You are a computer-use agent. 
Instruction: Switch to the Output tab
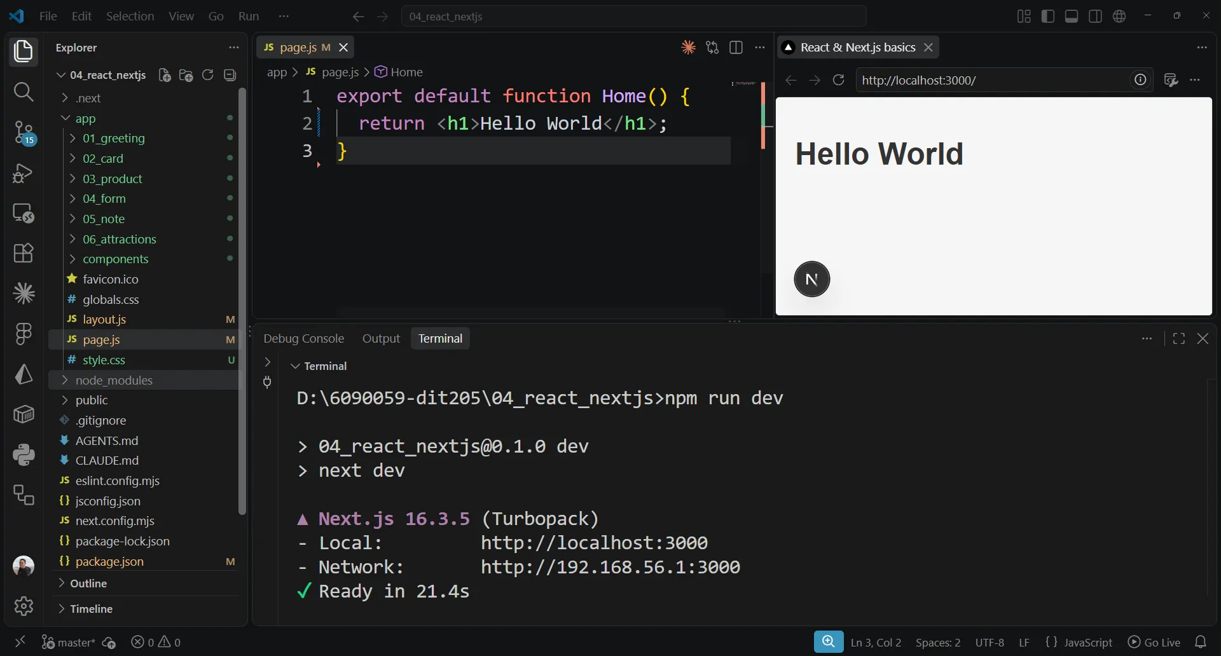click(x=381, y=339)
